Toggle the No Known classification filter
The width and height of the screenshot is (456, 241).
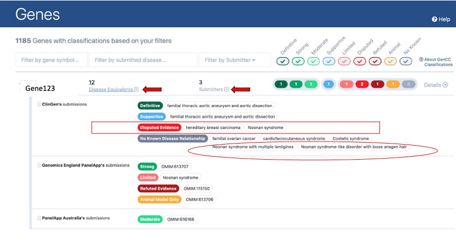(406, 61)
